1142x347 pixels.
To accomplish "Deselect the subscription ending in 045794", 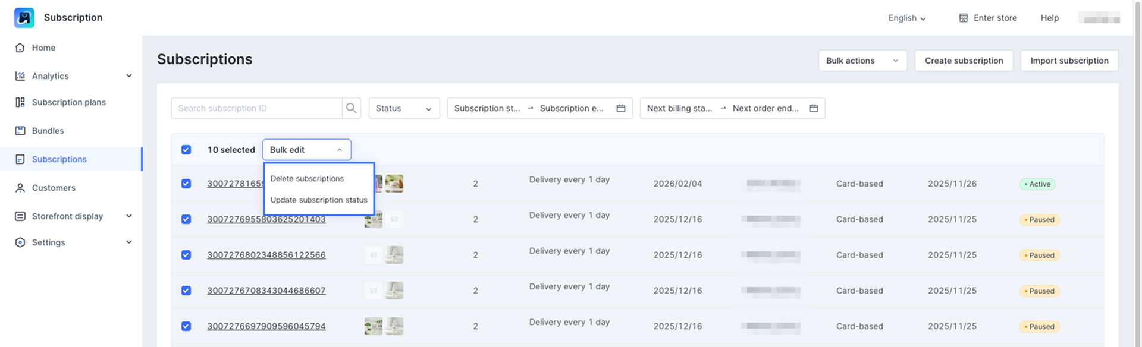I will tap(186, 326).
